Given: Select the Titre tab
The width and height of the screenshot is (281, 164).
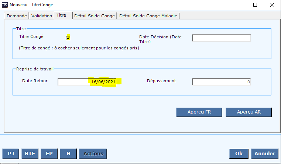Looking at the screenshot, I should [x=61, y=15].
